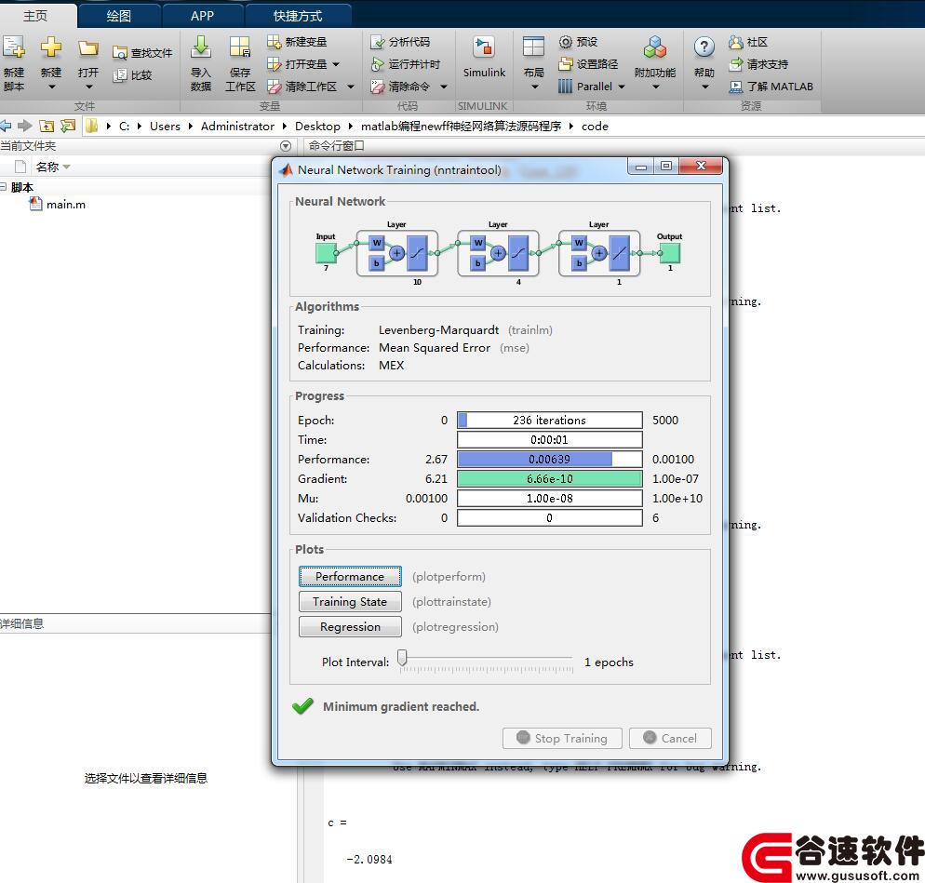The height and width of the screenshot is (883, 925).
Task: Click the yellow plus New (新建) icon
Action: 51,47
